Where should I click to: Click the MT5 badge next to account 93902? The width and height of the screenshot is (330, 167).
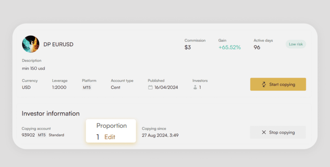(x=42, y=135)
